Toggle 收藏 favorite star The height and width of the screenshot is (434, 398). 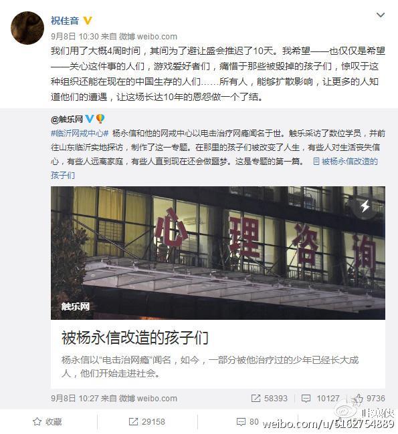click(x=47, y=422)
